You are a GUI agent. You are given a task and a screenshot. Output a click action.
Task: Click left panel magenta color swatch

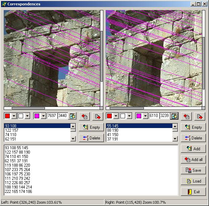[x=37, y=116]
